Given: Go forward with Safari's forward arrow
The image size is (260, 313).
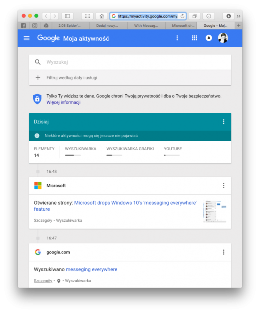Looking at the screenshot, I should click(x=54, y=16).
